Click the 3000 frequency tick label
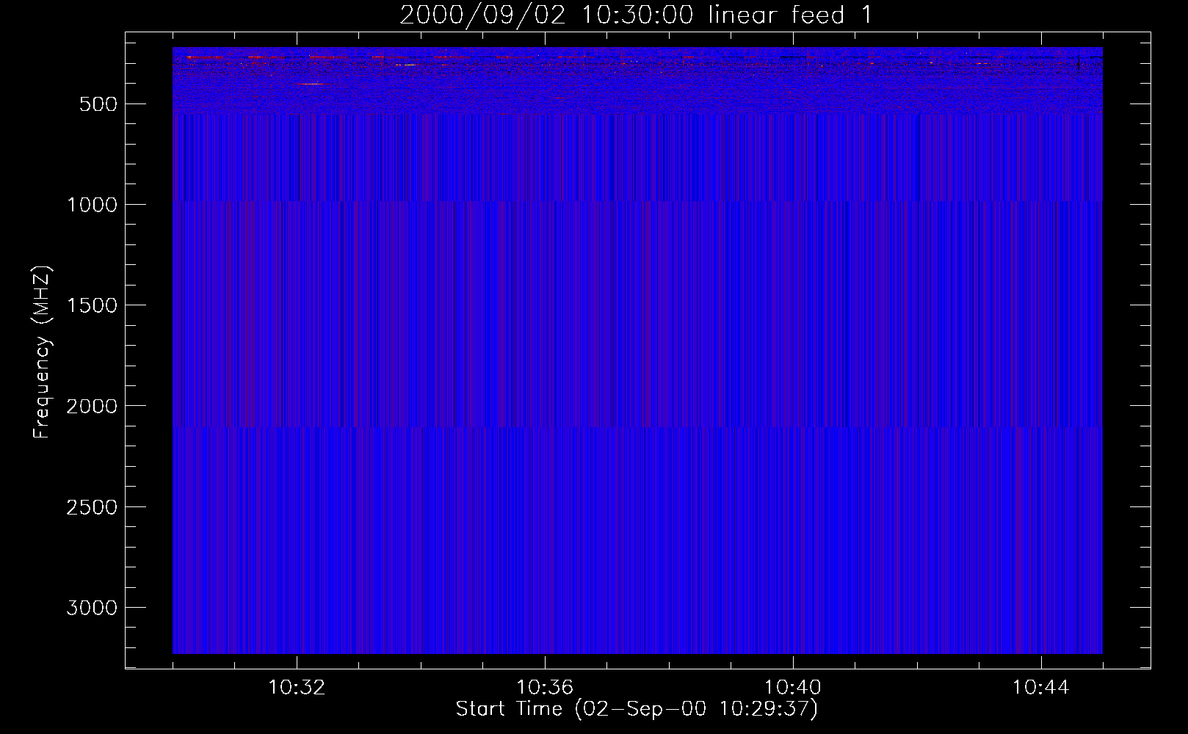Screen dimensions: 1188x734 [x=92, y=608]
